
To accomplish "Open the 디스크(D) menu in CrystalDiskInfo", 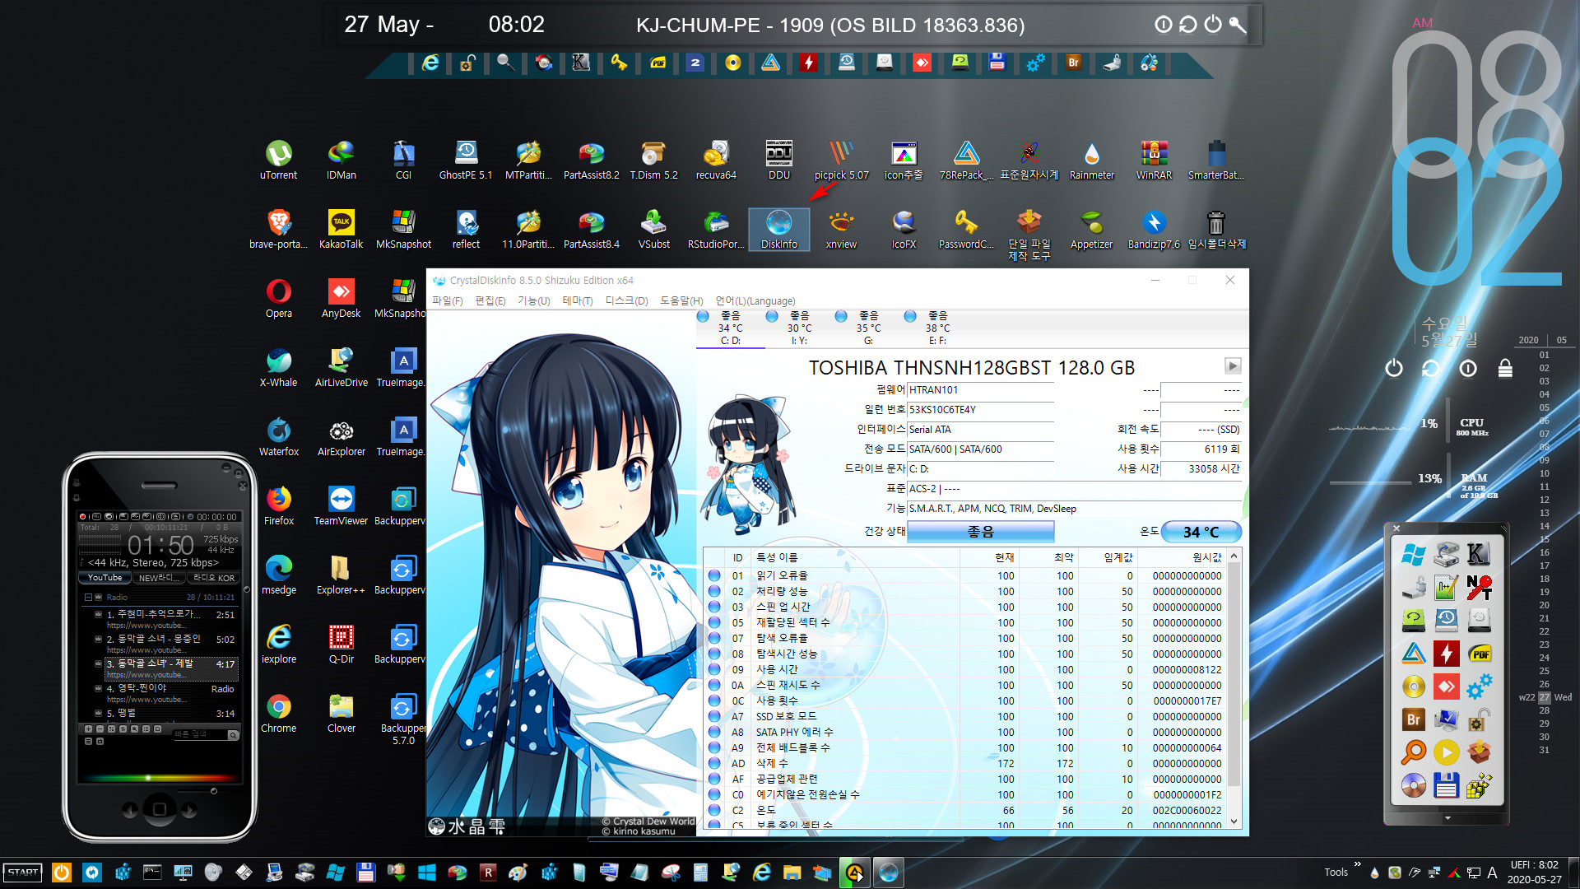I will click(626, 300).
